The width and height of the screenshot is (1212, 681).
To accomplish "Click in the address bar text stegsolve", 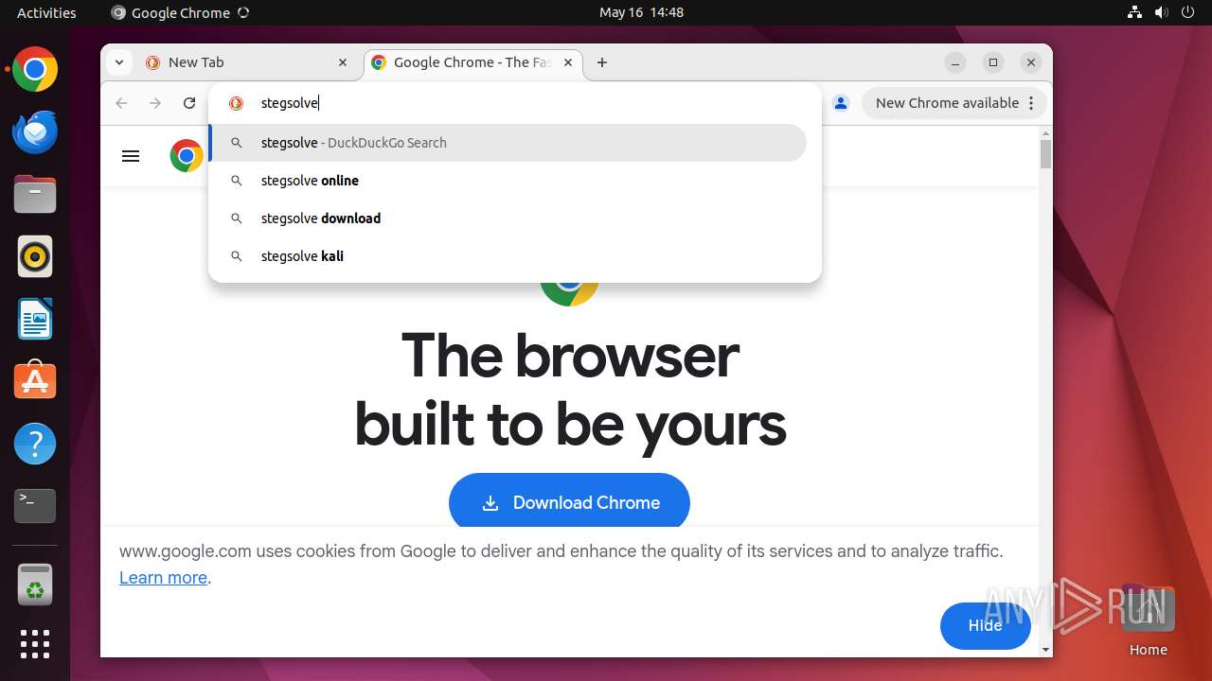I will pos(290,103).
